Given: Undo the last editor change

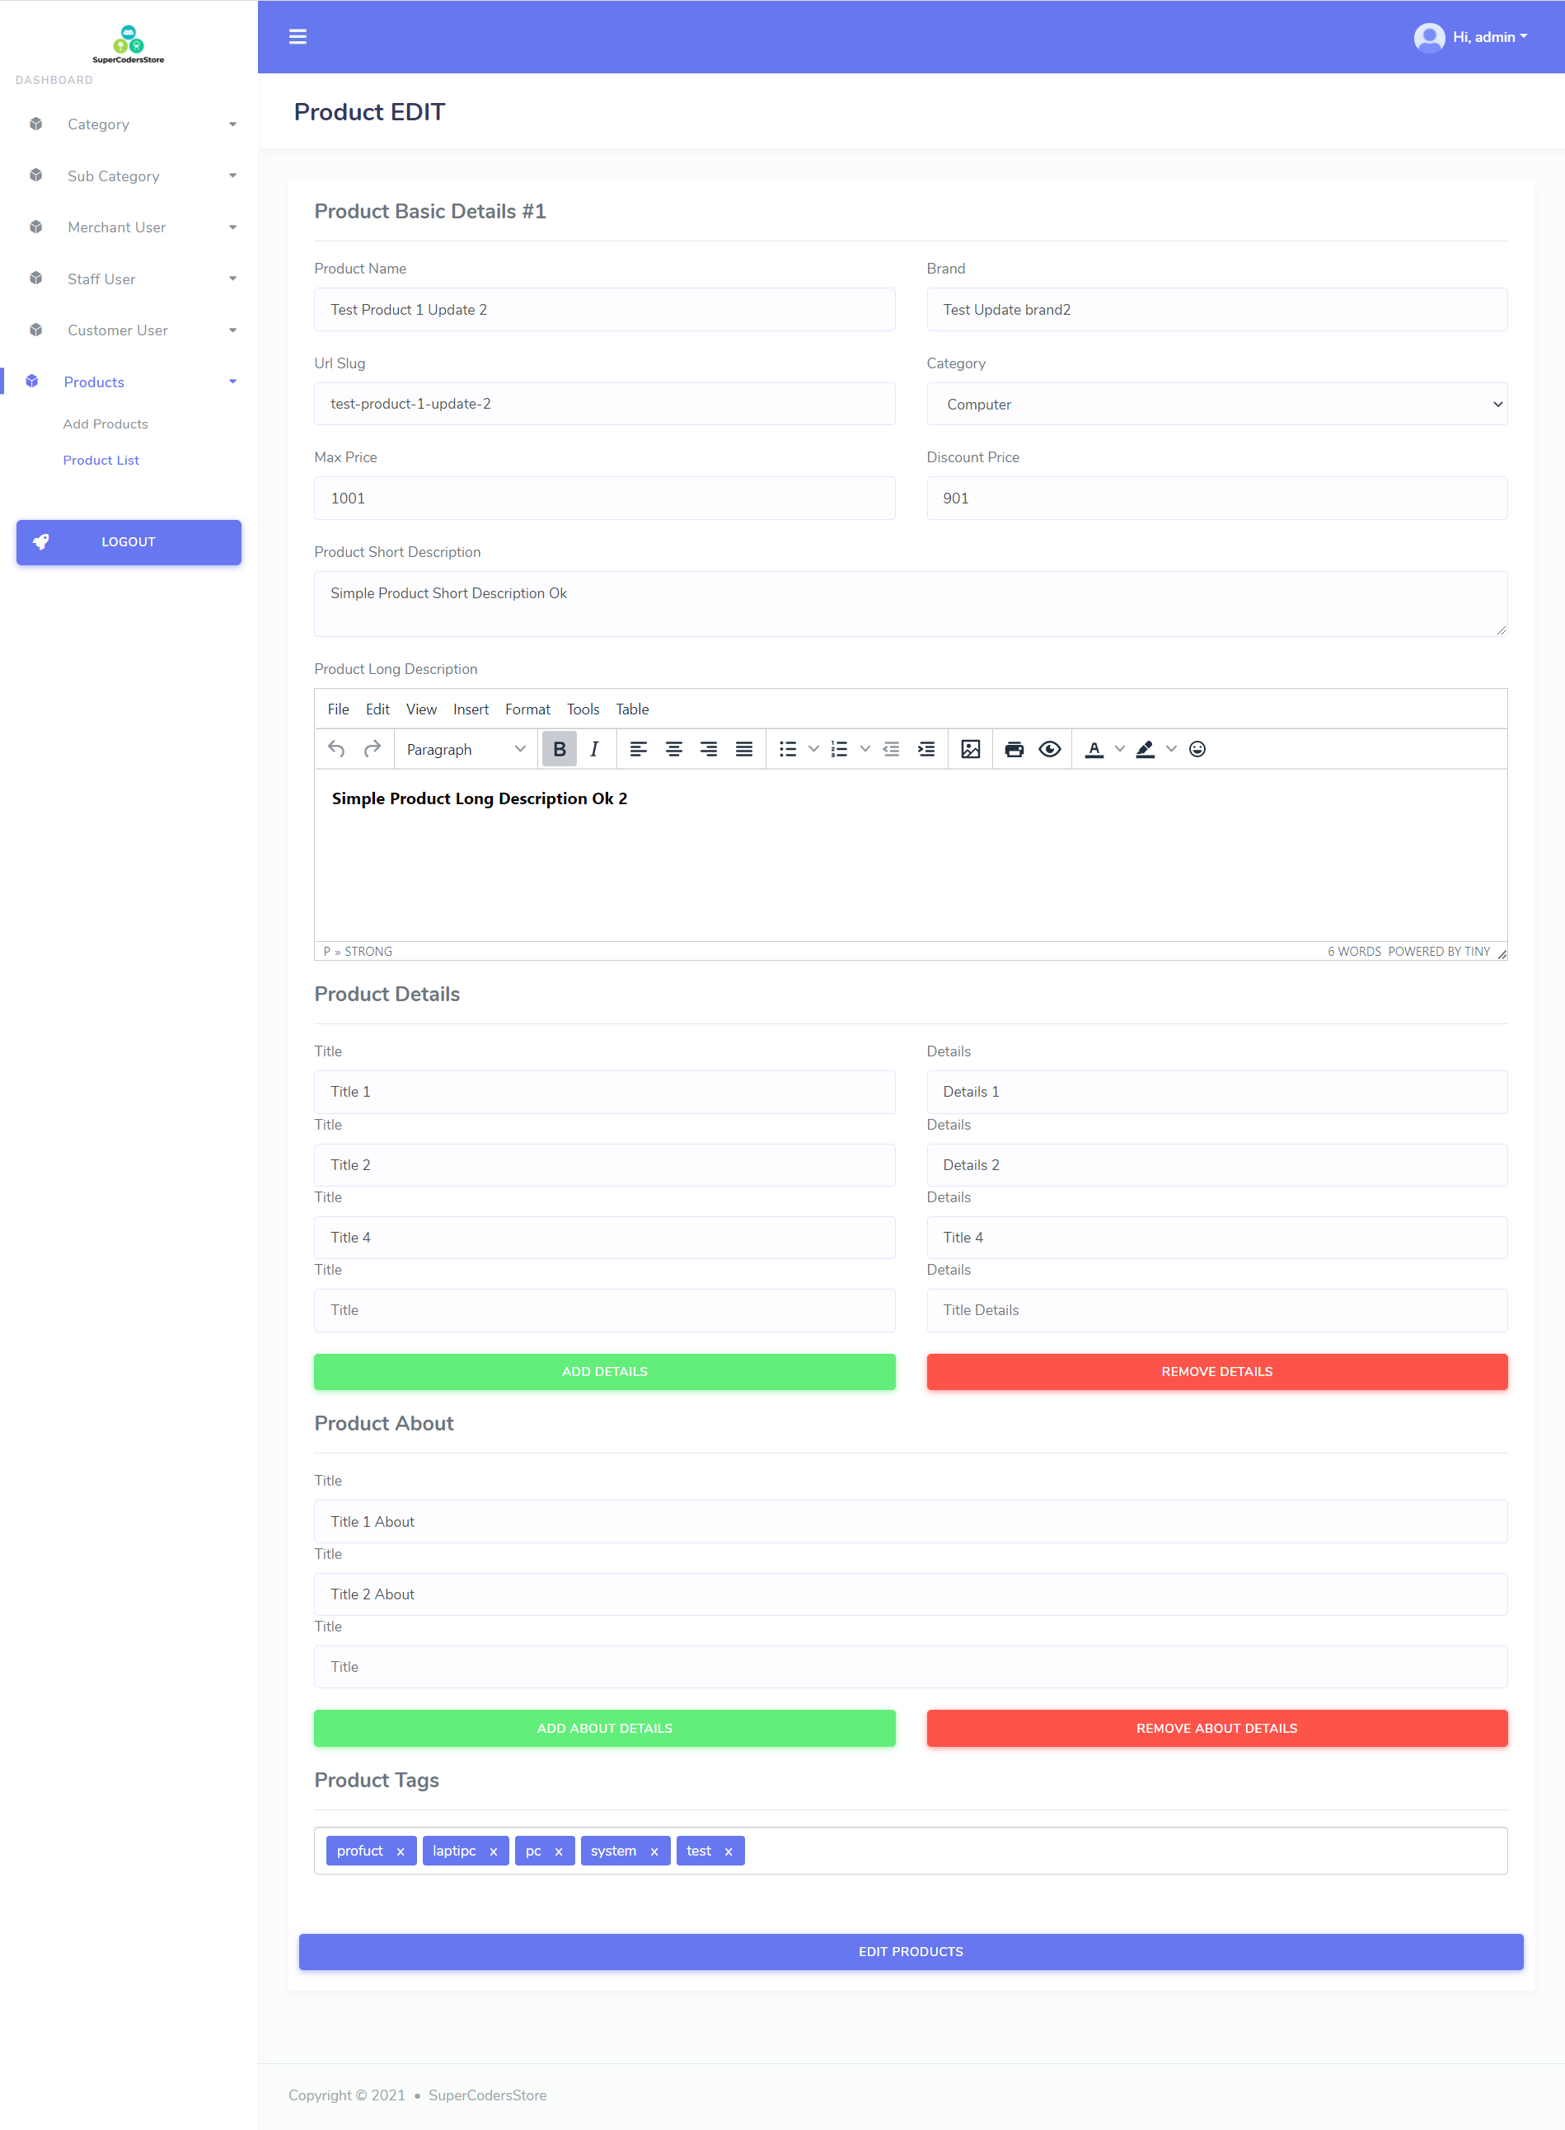Looking at the screenshot, I should tap(336, 749).
